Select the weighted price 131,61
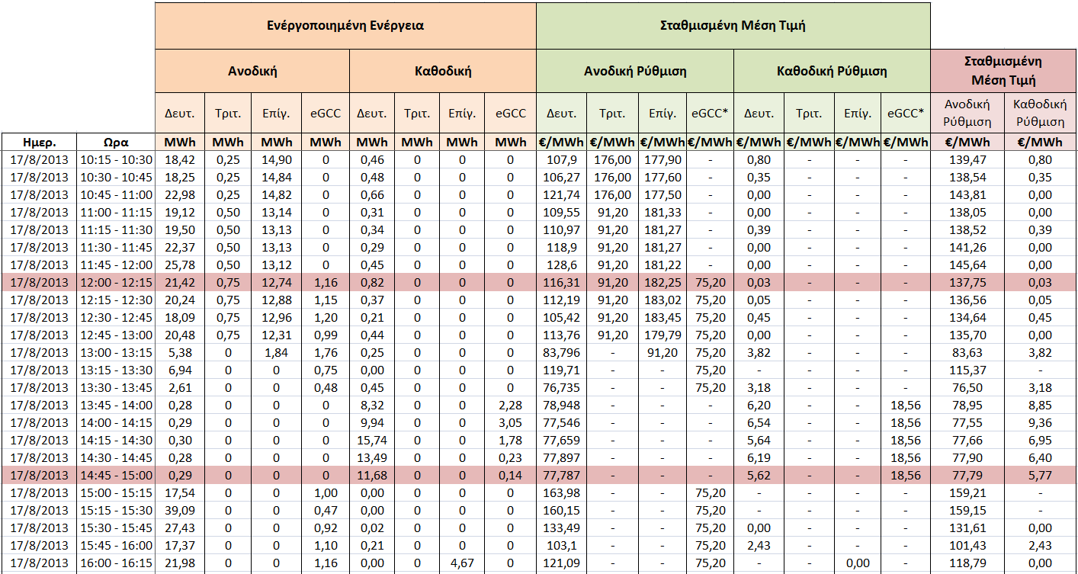This screenshot has width=1078, height=574. click(x=967, y=528)
